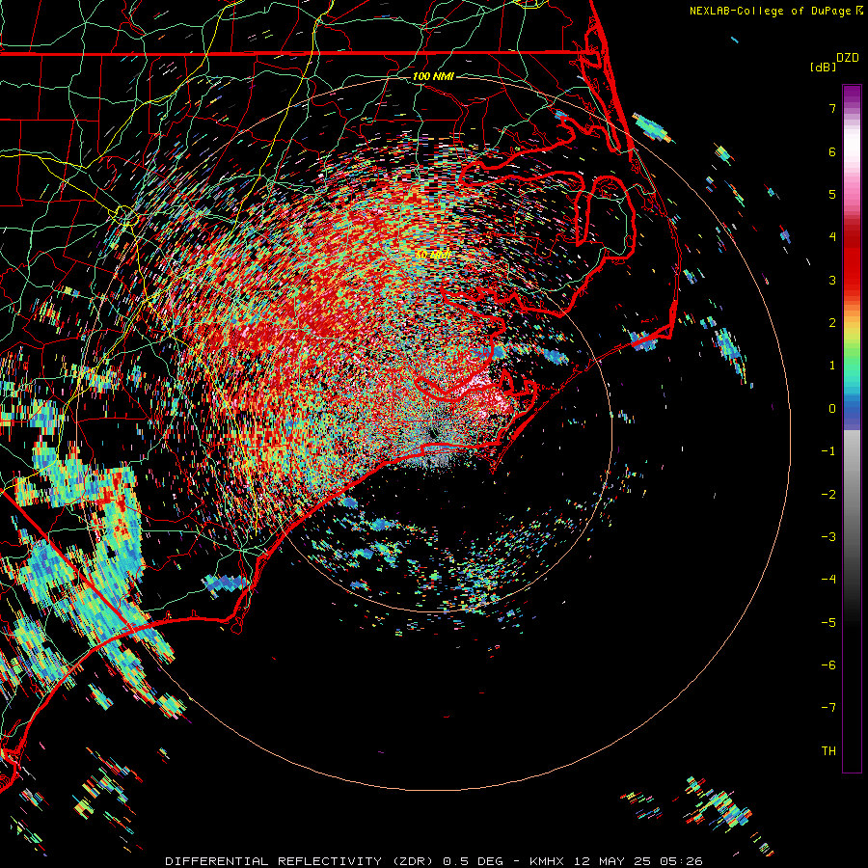Click the -7 value on the ZDR scale
The height and width of the screenshot is (868, 868).
[828, 708]
